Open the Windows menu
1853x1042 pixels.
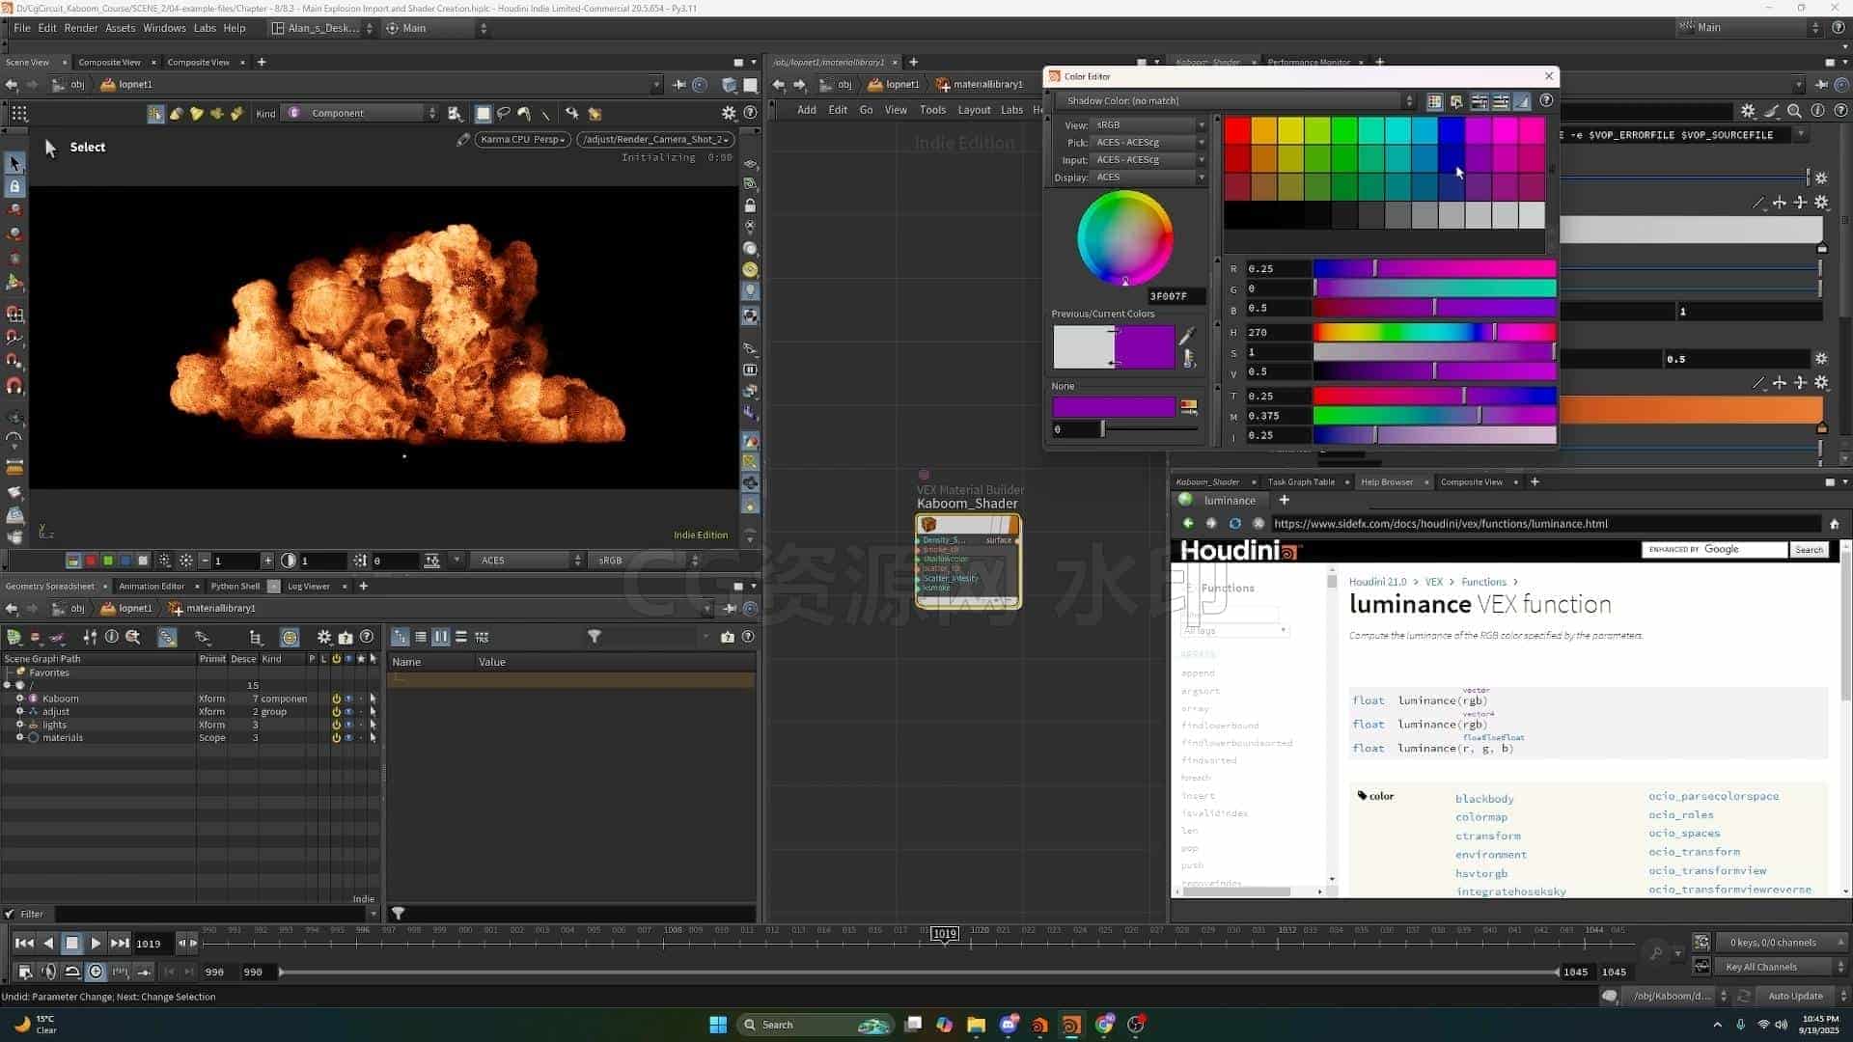(164, 28)
